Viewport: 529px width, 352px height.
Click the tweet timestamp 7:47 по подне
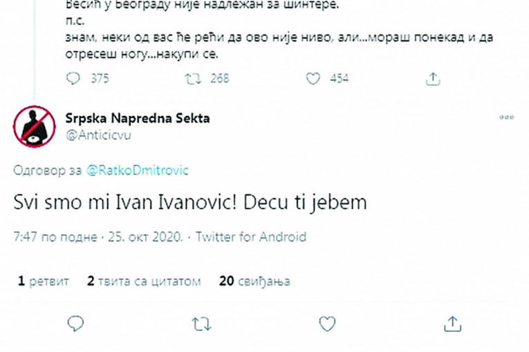(x=98, y=237)
